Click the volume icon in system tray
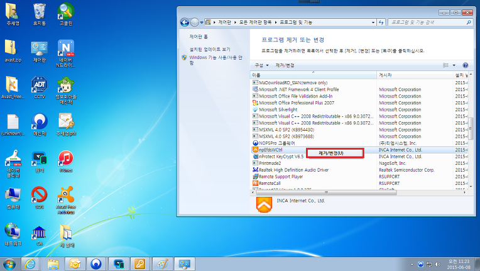The image size is (480, 271). pos(438,264)
